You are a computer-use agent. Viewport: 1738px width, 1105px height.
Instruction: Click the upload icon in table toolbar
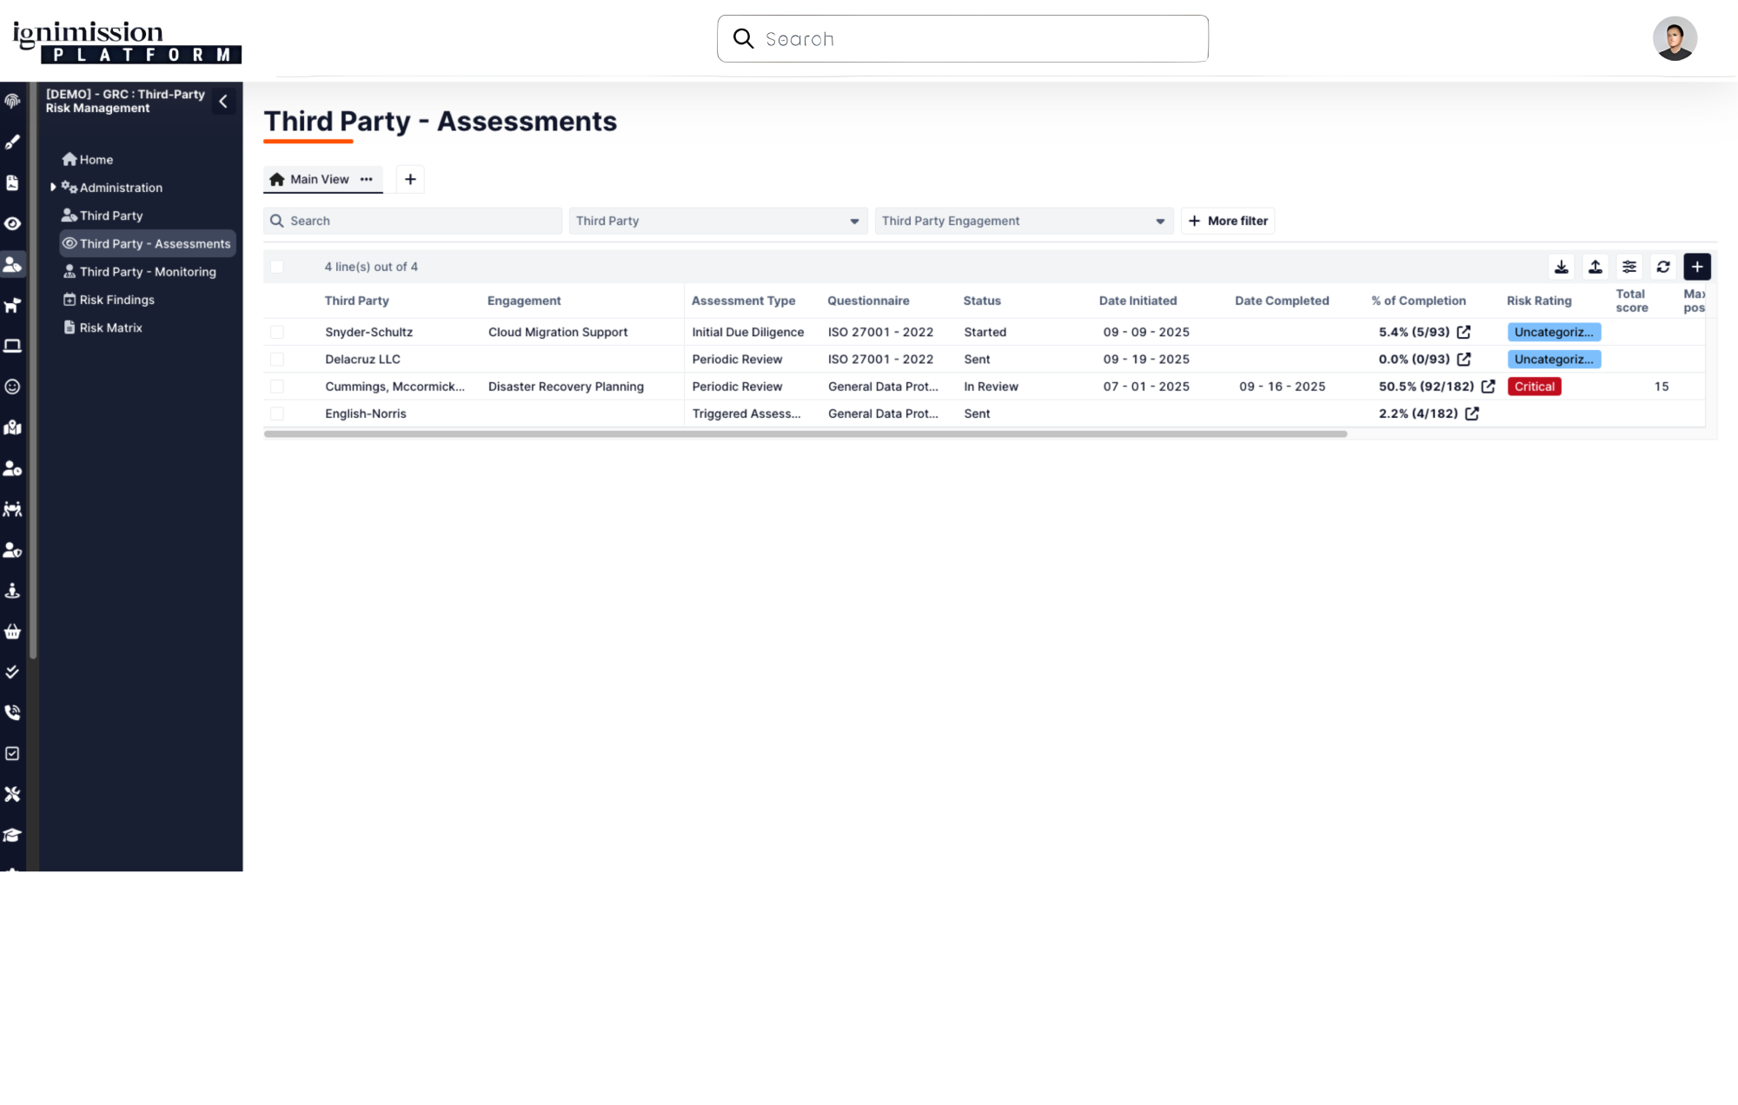pyautogui.click(x=1595, y=267)
